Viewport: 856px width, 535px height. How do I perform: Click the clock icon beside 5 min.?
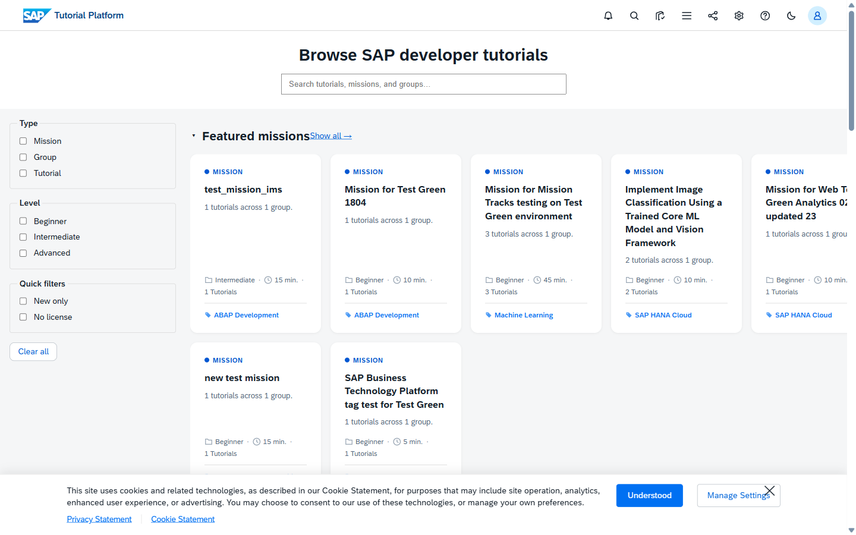[x=397, y=442]
